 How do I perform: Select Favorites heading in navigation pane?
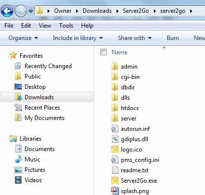31,56
